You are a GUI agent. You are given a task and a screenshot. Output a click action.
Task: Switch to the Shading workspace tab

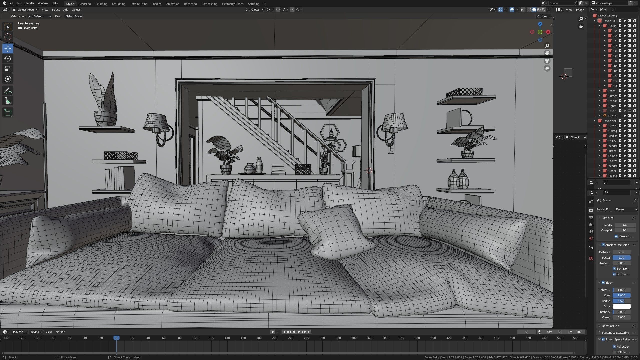pos(156,4)
